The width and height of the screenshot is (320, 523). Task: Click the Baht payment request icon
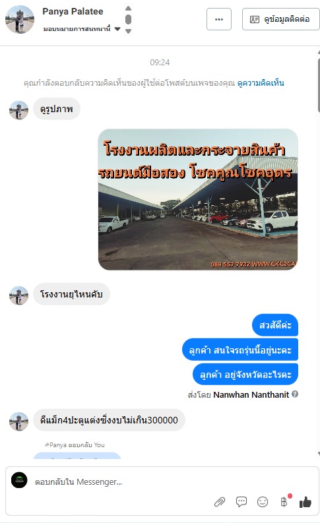click(x=284, y=501)
